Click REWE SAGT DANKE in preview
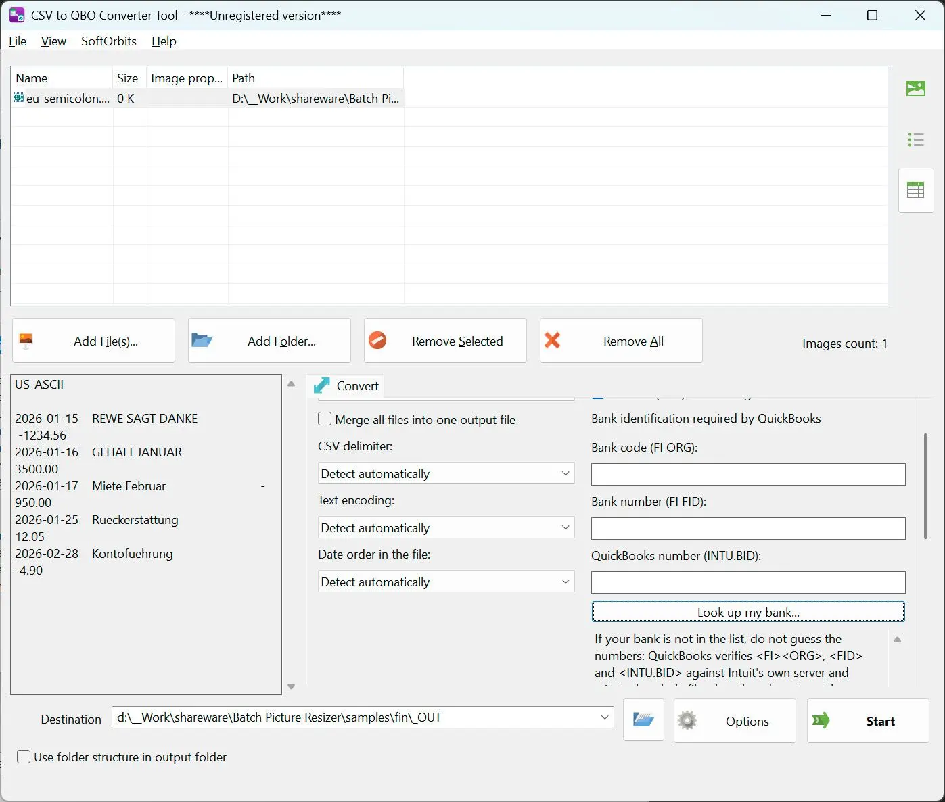945x802 pixels. tap(145, 418)
